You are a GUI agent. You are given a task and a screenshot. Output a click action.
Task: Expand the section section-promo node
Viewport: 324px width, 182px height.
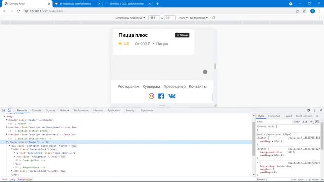coord(7,127)
